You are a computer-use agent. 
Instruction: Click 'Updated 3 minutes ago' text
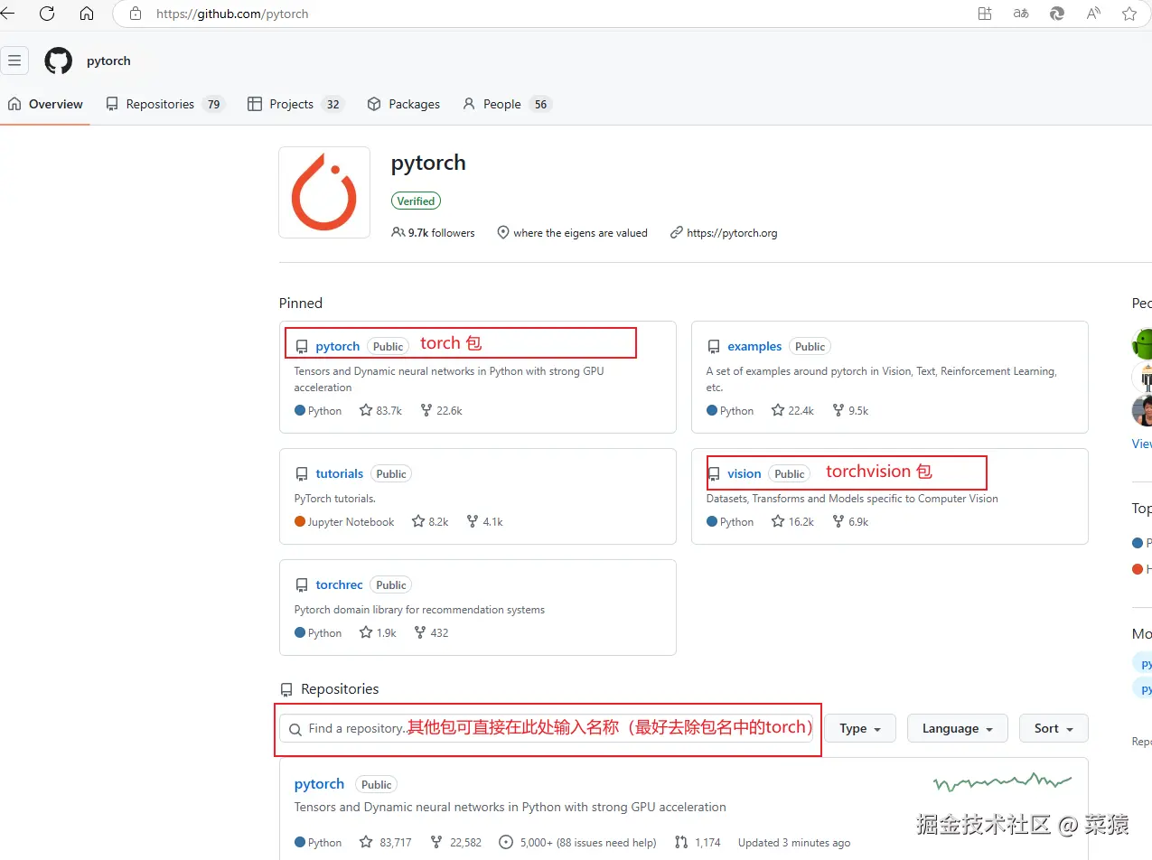794,842
